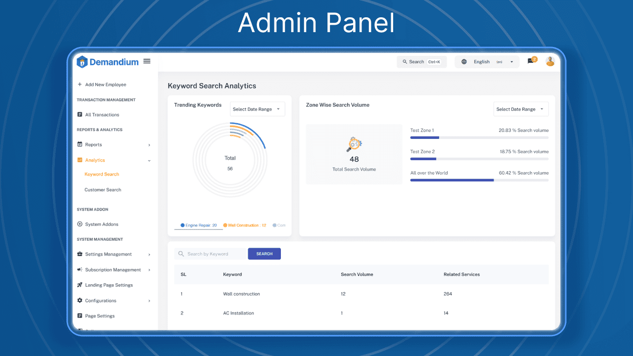Image resolution: width=633 pixels, height=356 pixels.
Task: Open the Reports calendar icon
Action: pos(80,144)
